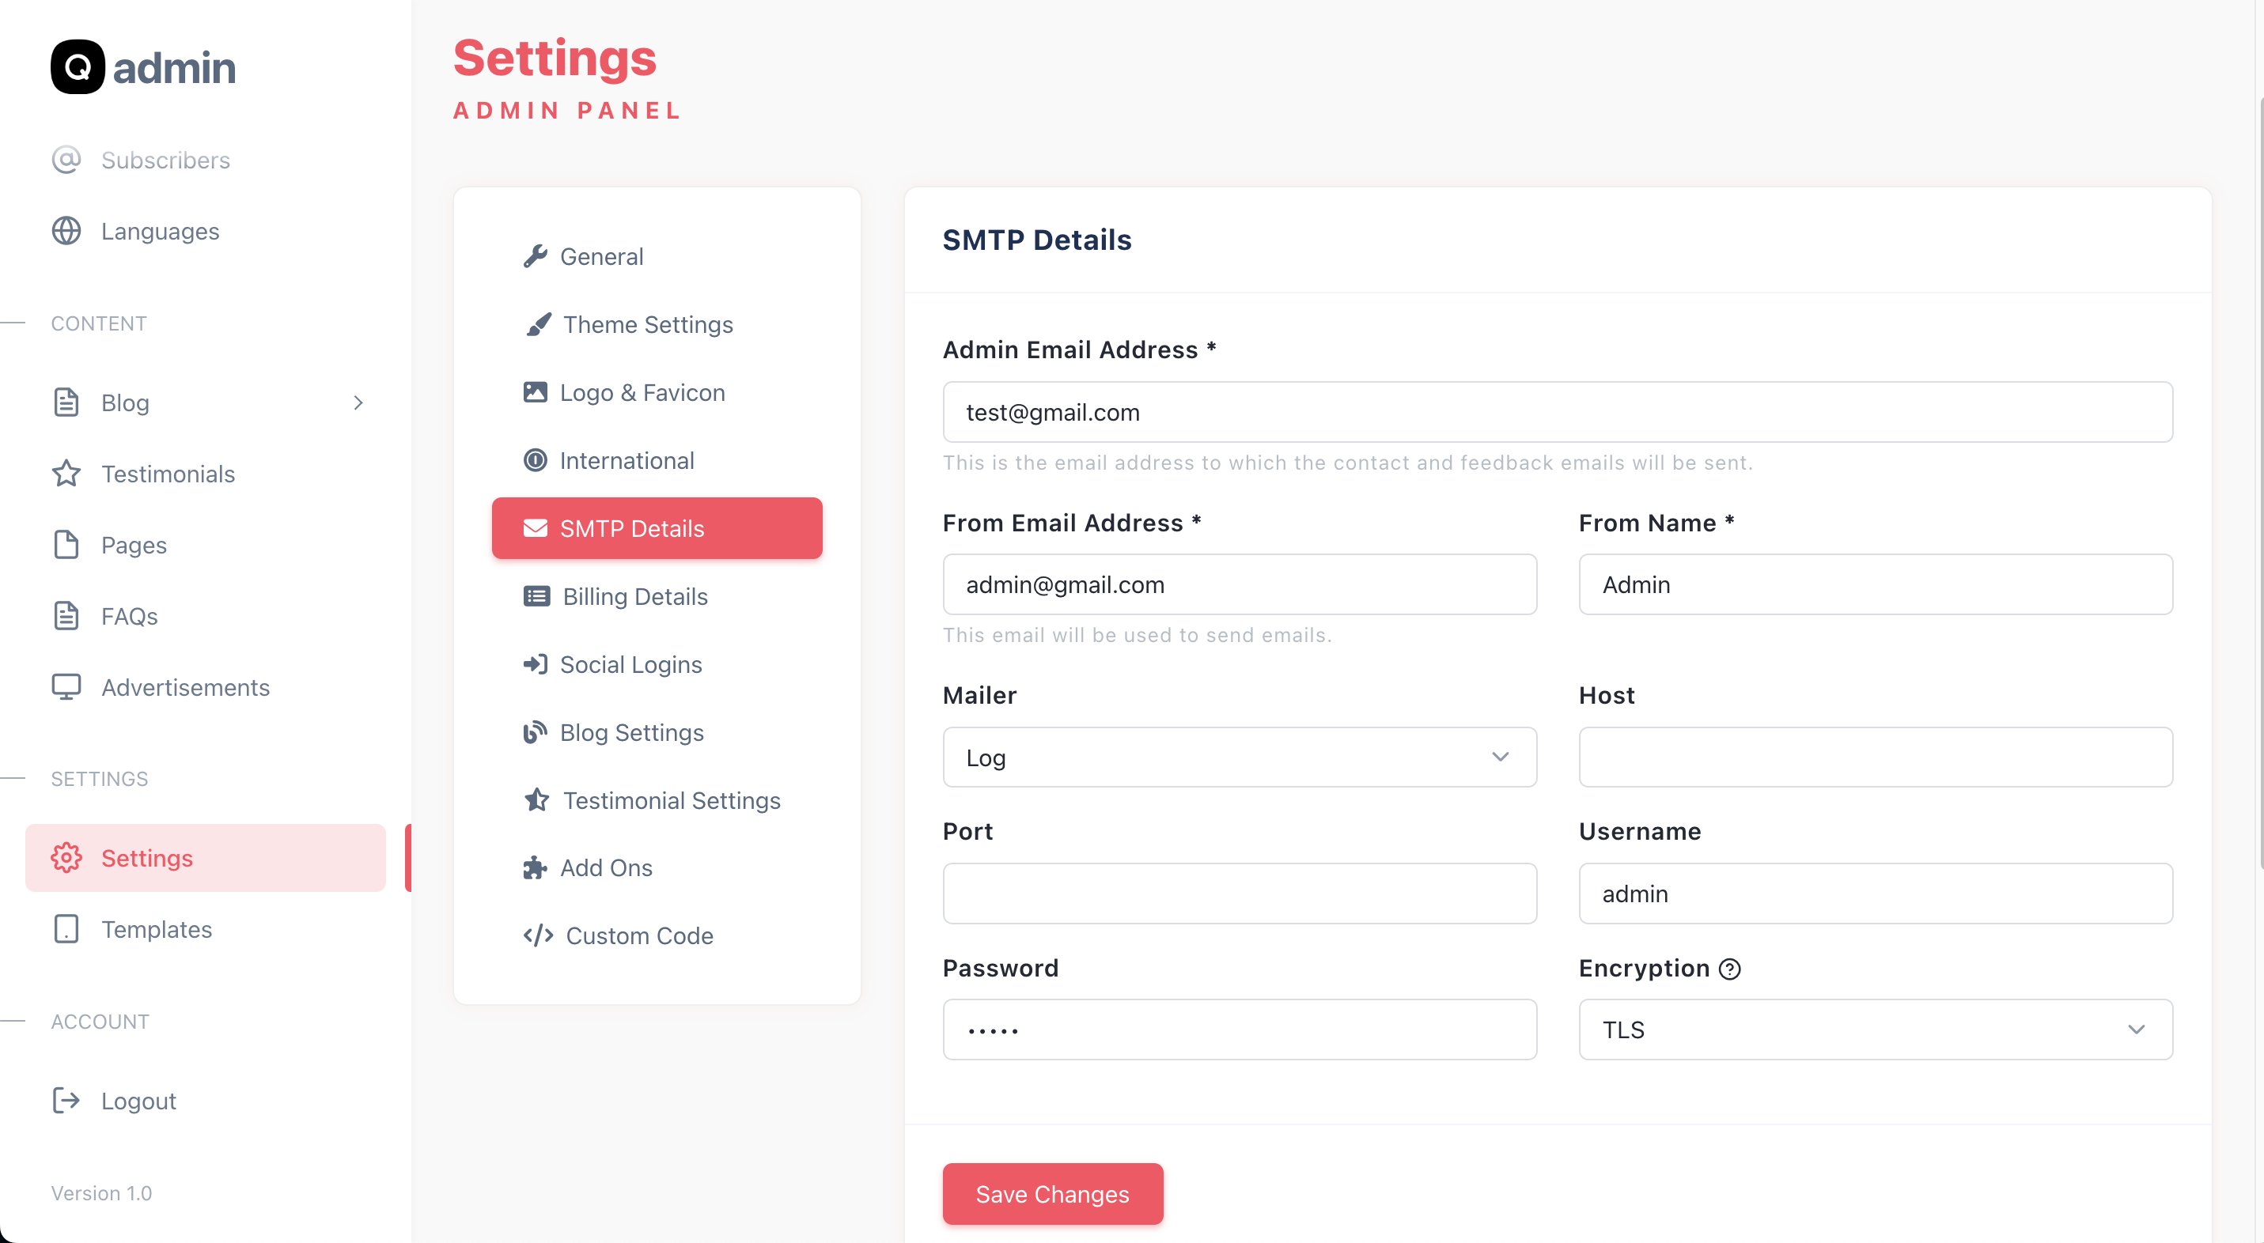The width and height of the screenshot is (2264, 1243).
Task: Click the paintbrush icon for Theme Settings
Action: point(538,324)
